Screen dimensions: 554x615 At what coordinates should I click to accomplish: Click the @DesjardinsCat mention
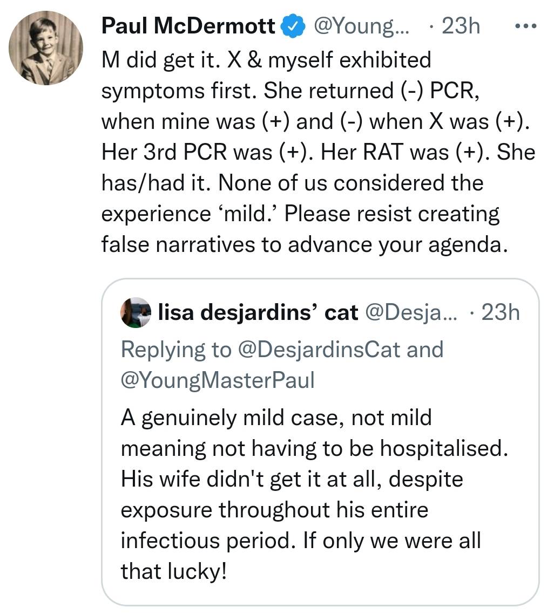(x=319, y=349)
